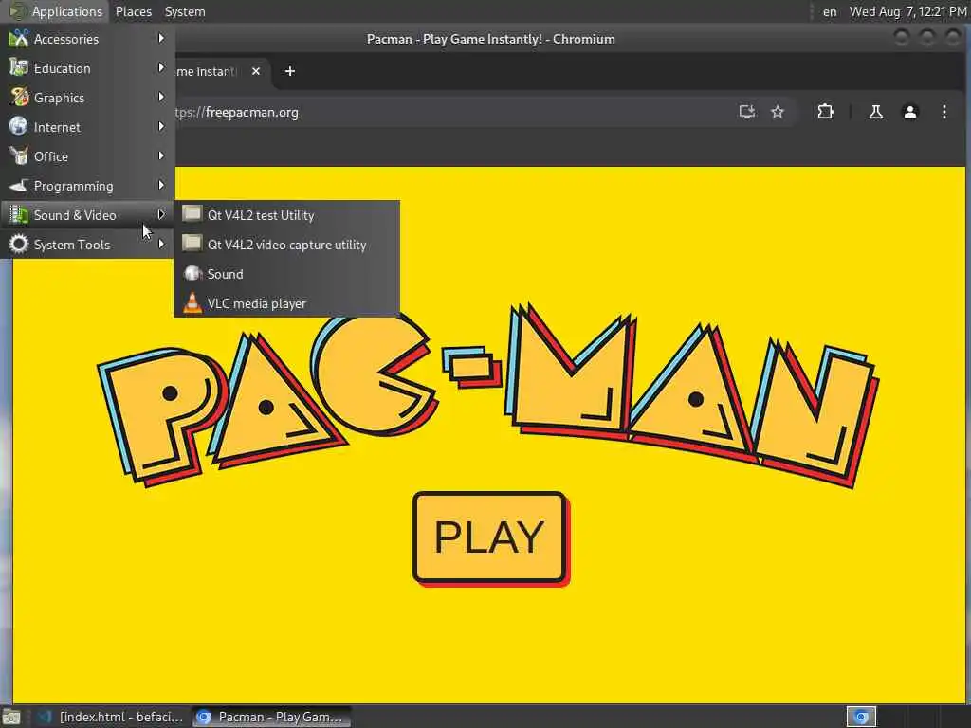Open Chromium three-dot menu
This screenshot has width=971, height=728.
(x=944, y=112)
